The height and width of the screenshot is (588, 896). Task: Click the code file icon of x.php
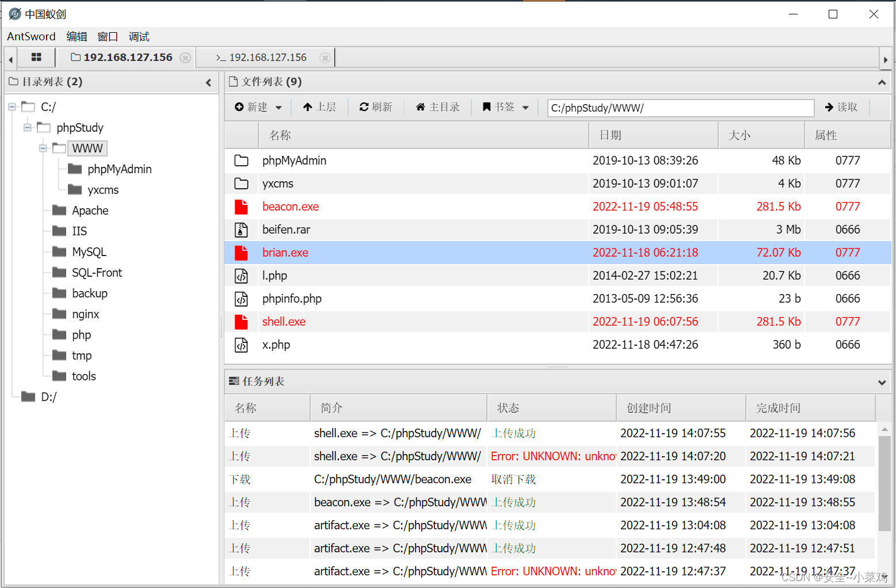(x=241, y=345)
